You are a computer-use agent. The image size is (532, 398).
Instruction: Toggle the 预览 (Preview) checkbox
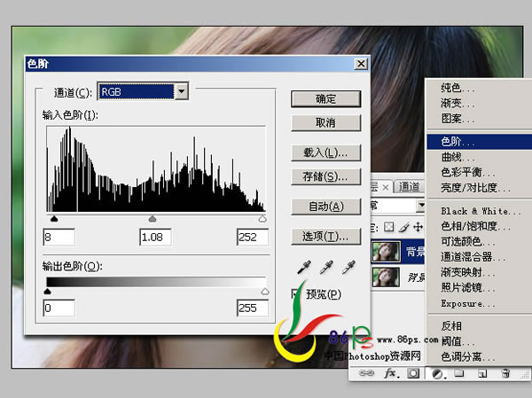[x=297, y=293]
